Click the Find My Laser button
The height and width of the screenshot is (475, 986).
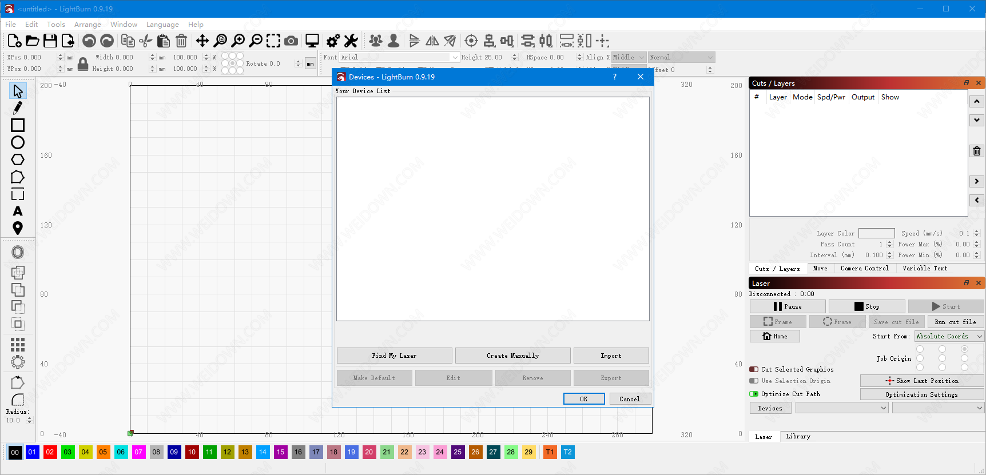[394, 356]
